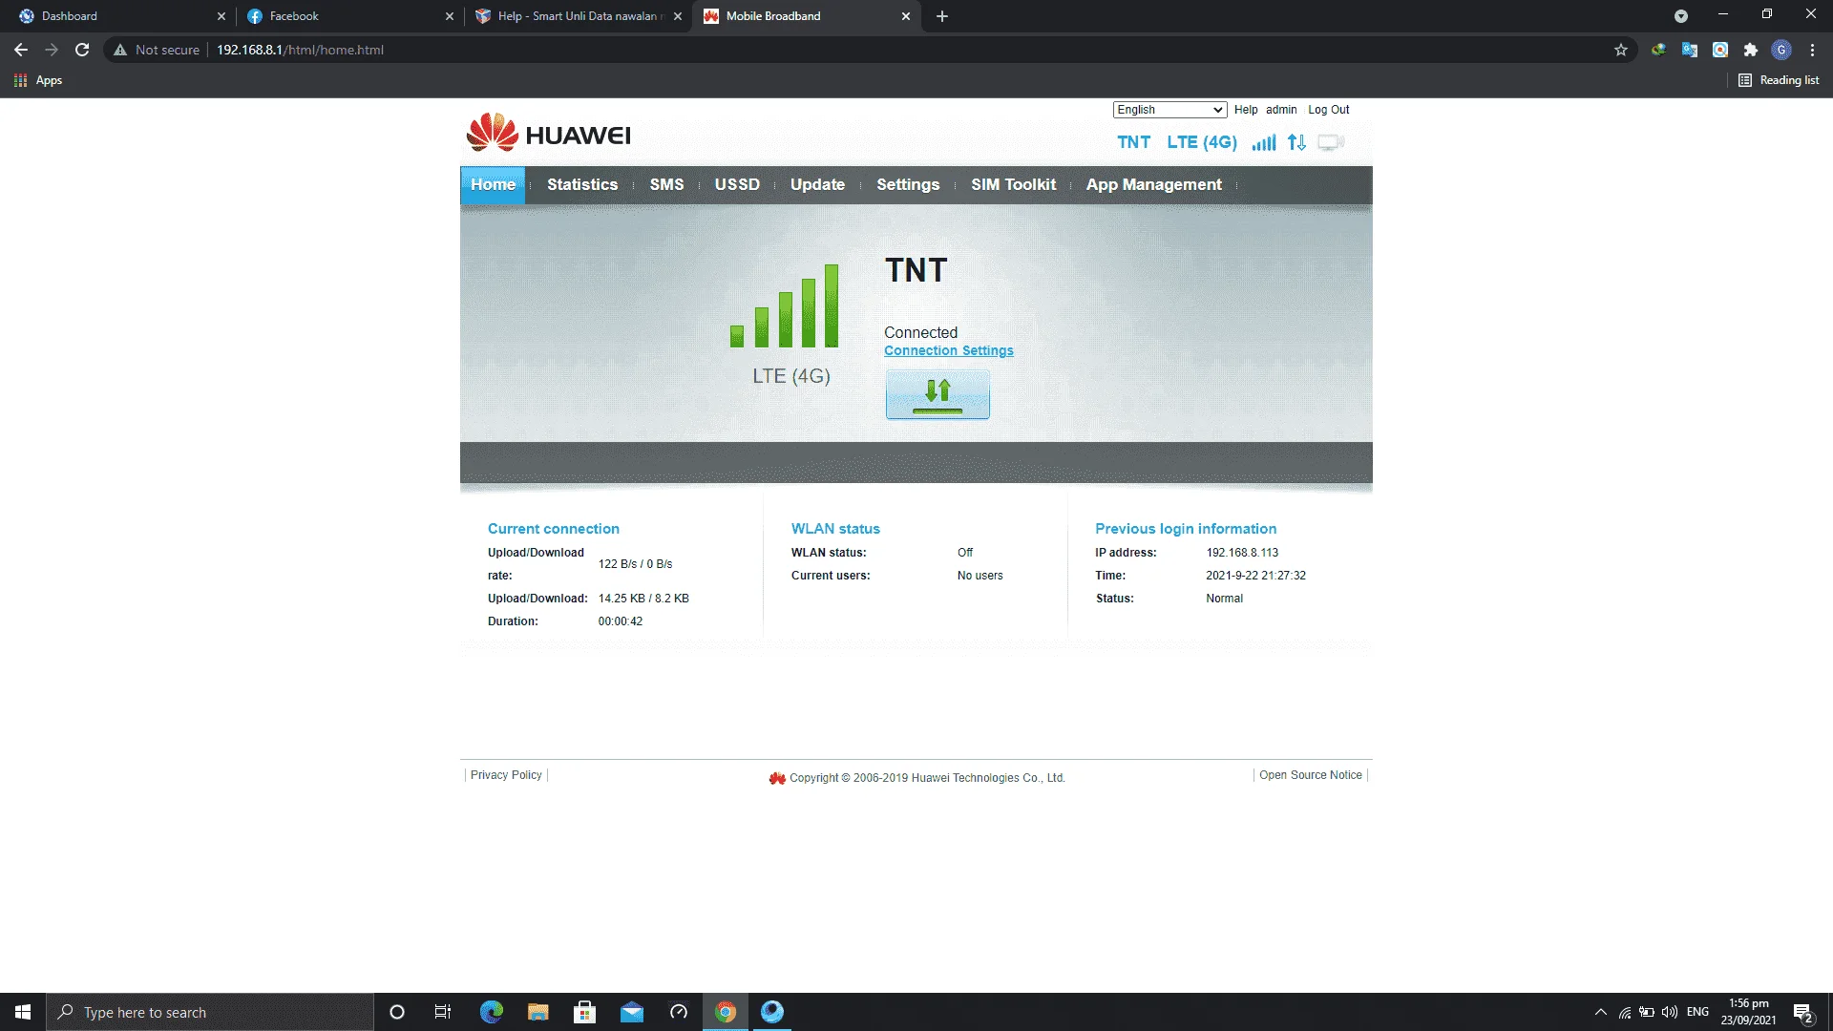Click the Huawei logo
The image size is (1833, 1031).
click(549, 133)
